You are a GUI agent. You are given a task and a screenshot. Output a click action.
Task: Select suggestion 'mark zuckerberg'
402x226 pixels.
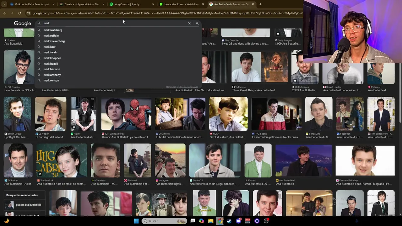point(118,41)
